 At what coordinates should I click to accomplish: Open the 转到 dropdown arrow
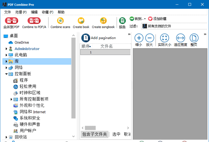tap(145, 19)
